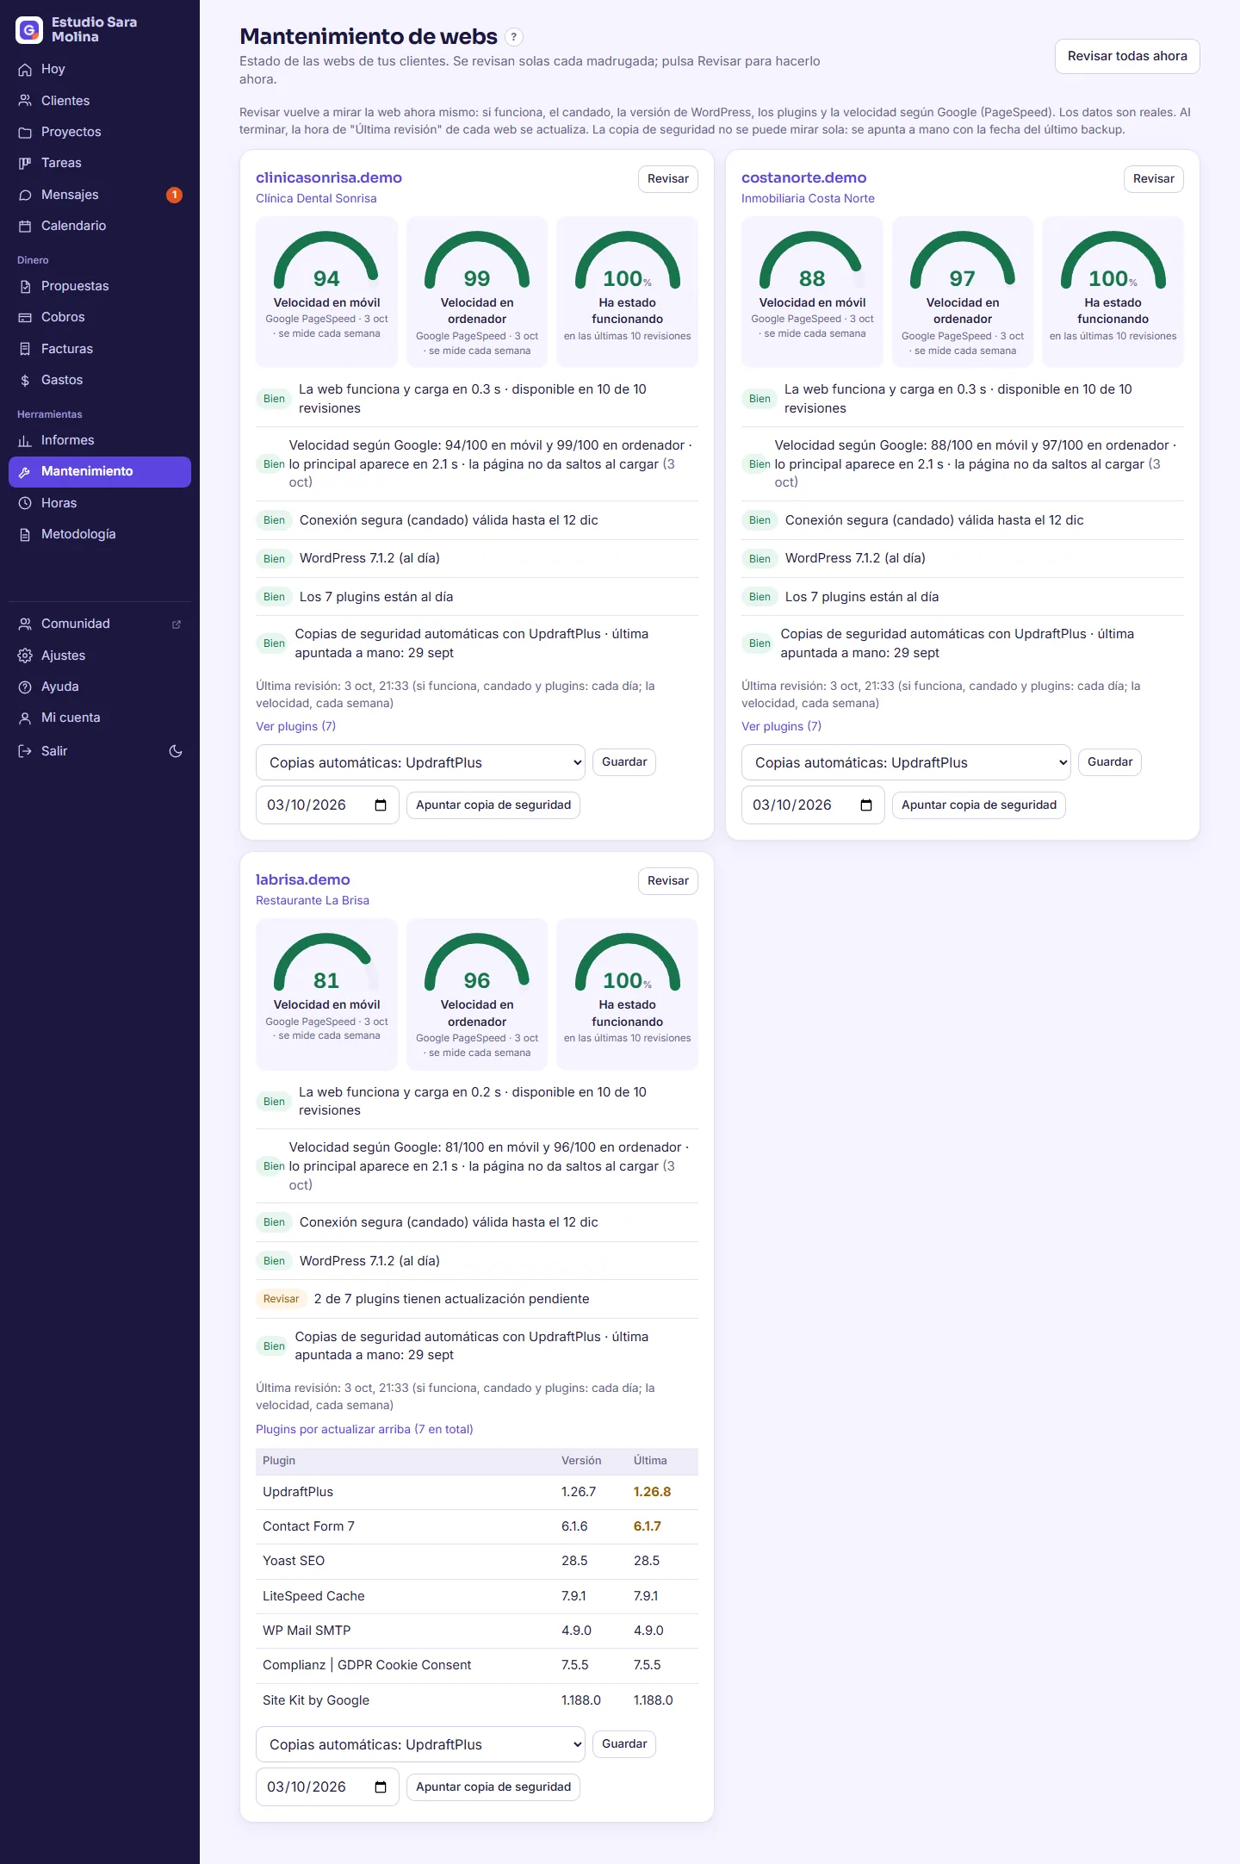
Task: Click Revisar button on the costanorte.demo card
Action: click(1153, 178)
